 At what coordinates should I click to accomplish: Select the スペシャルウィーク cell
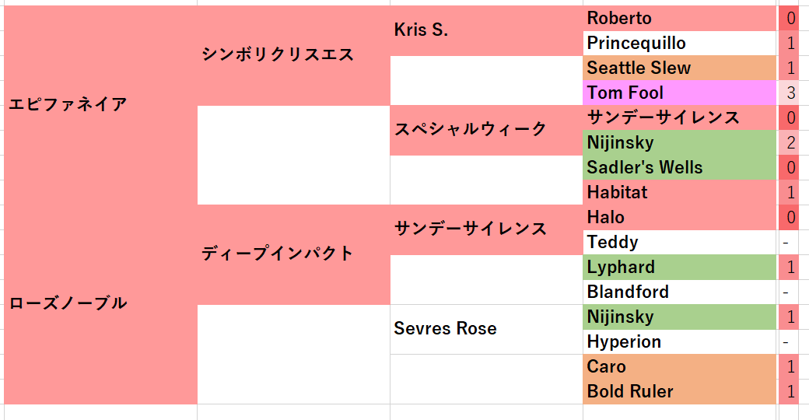coord(486,131)
